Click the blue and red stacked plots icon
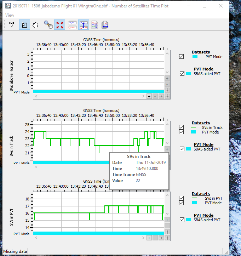 click(x=72, y=25)
